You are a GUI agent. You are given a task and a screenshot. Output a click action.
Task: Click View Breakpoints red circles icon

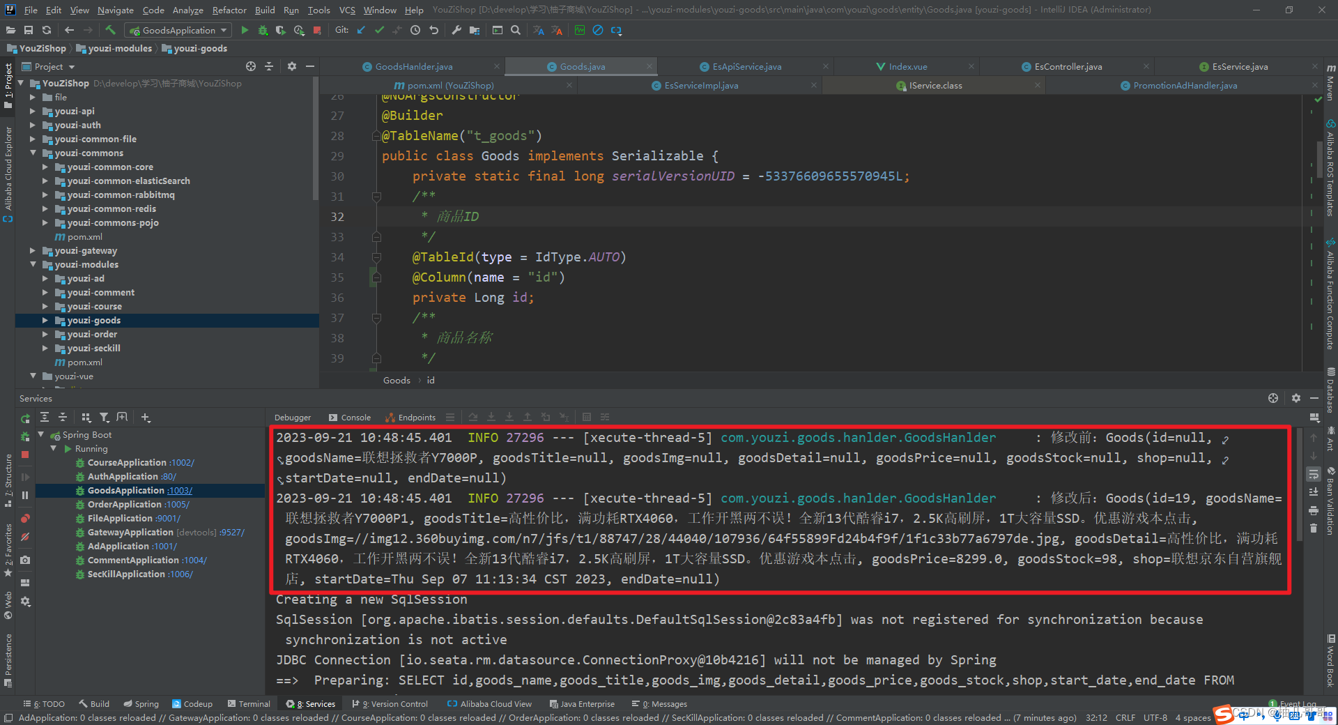tap(25, 518)
